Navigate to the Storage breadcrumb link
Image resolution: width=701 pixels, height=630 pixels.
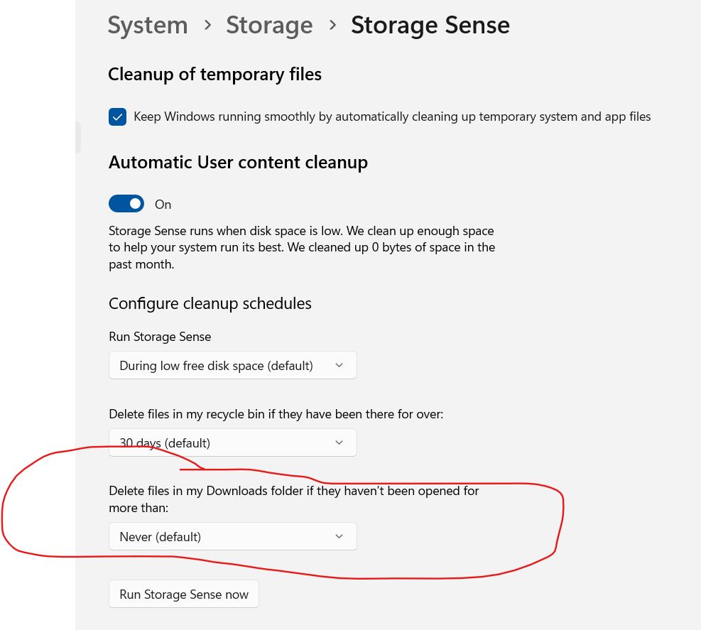269,26
